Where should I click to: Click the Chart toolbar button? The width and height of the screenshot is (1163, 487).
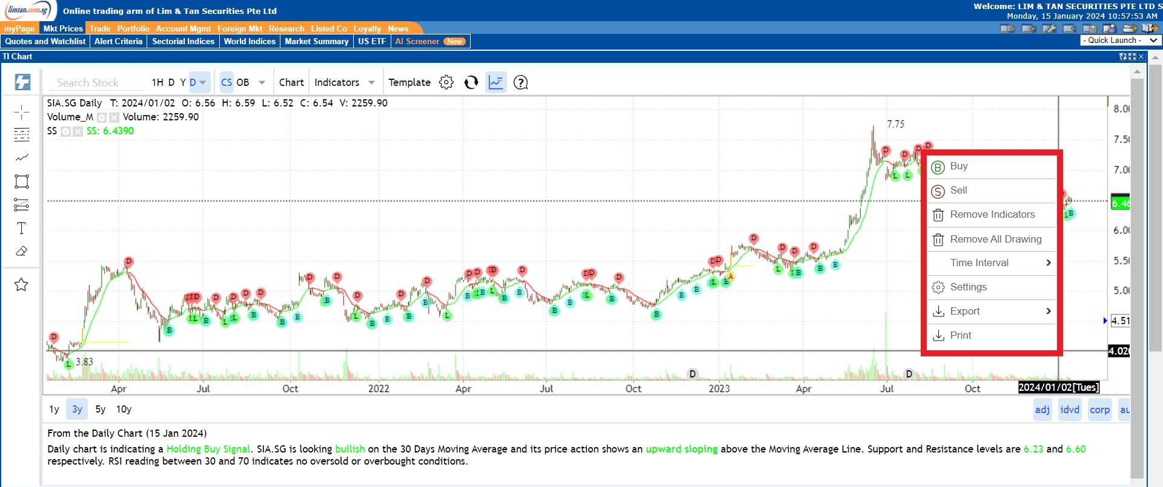click(291, 82)
